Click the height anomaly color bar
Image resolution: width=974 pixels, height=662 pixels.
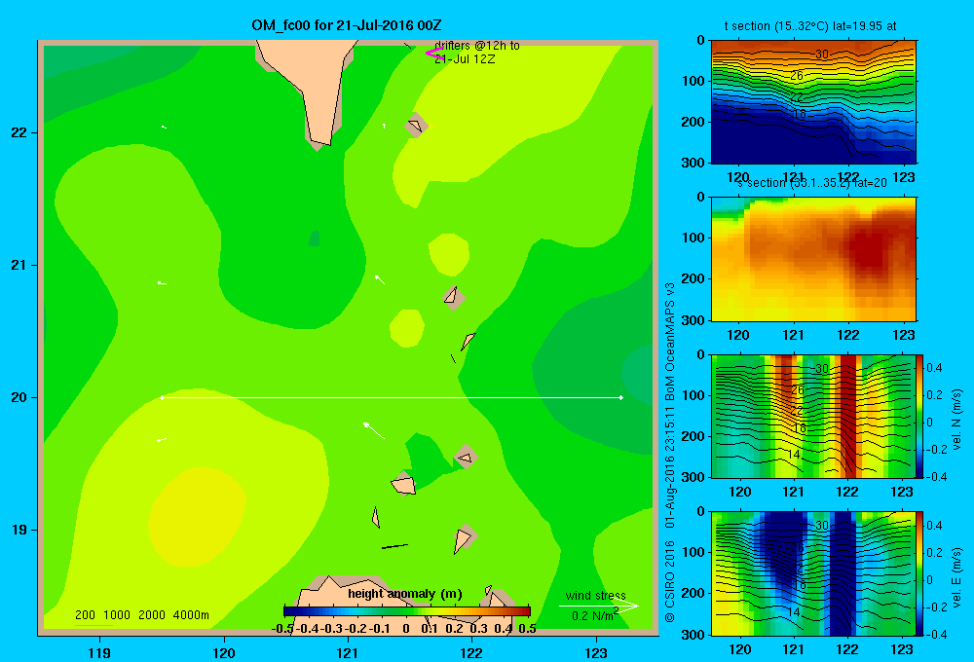pyautogui.click(x=407, y=611)
